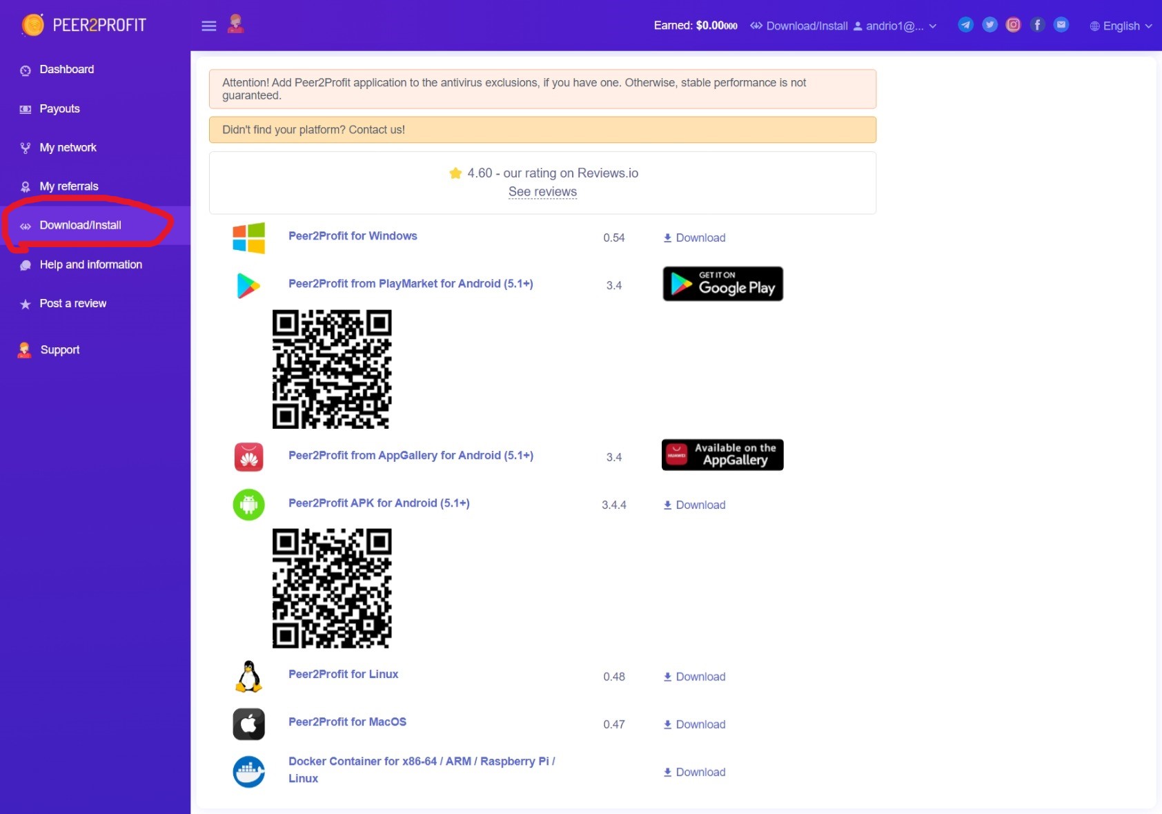Click the Huawei AppGallery icon
This screenshot has width=1162, height=814.
tap(248, 457)
